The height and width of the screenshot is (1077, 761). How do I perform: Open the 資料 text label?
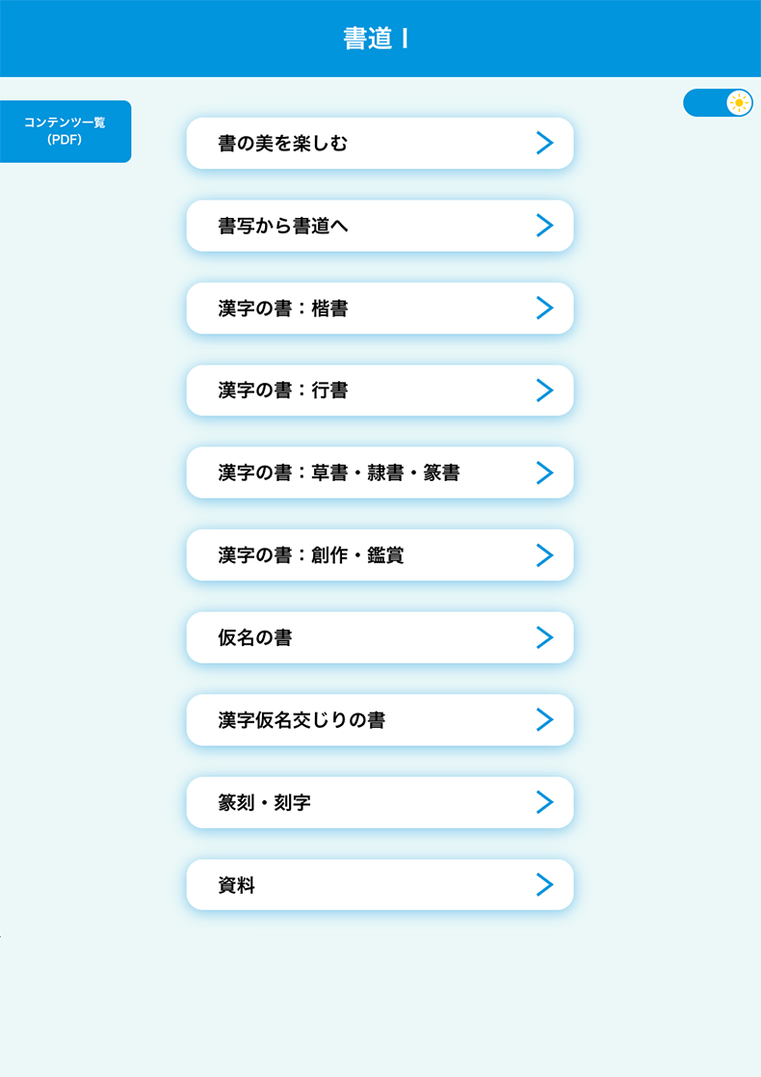237,885
